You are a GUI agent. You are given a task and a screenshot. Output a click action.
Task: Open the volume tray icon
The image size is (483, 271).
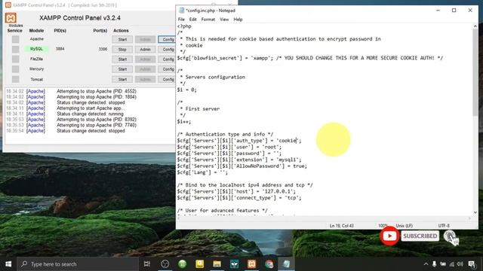460,264
